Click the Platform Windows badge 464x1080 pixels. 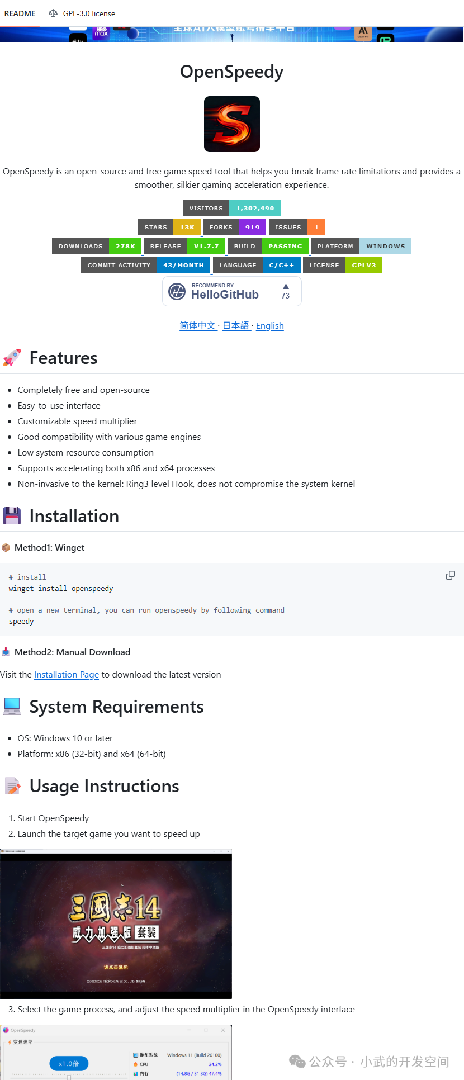click(x=361, y=246)
